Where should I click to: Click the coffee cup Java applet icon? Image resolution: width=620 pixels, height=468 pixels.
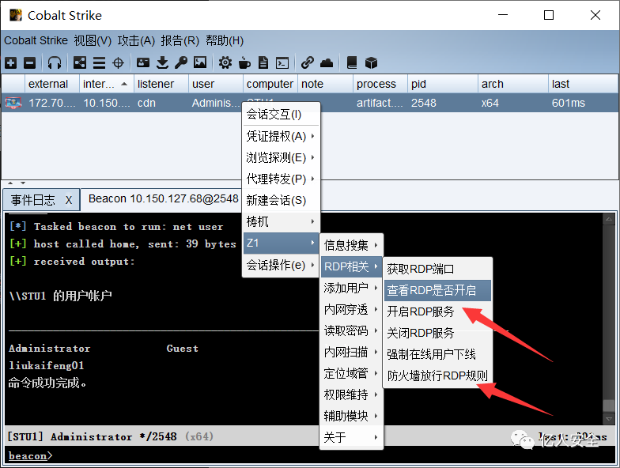pyautogui.click(x=245, y=62)
